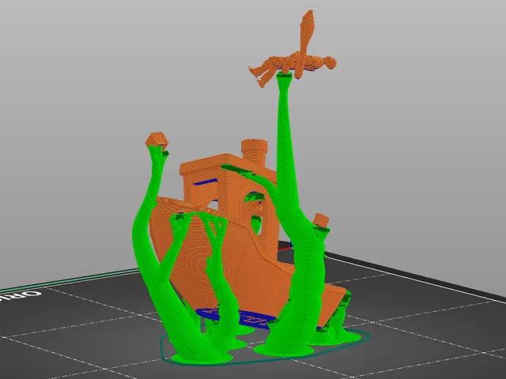Click the boat's cylindrical chimney

[255, 152]
